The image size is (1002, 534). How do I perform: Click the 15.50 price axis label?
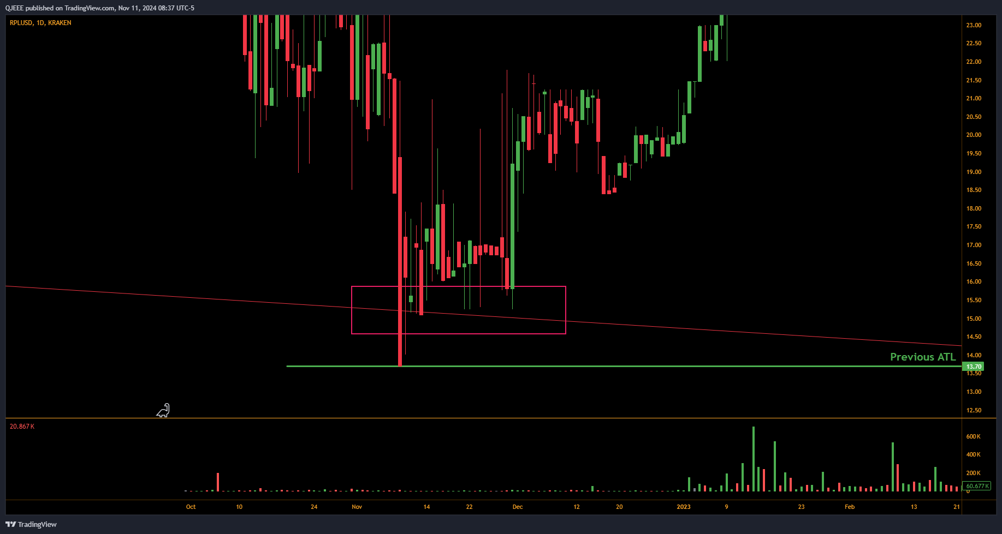(974, 300)
